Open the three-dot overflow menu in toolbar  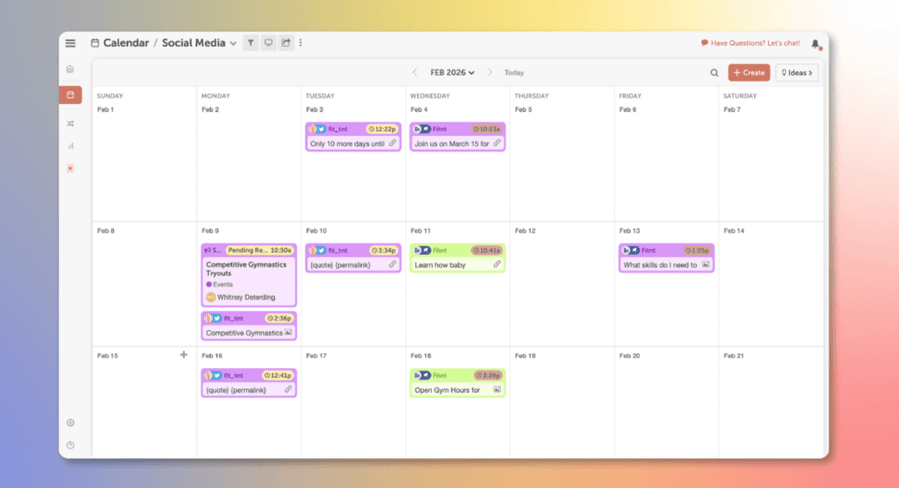tap(300, 42)
